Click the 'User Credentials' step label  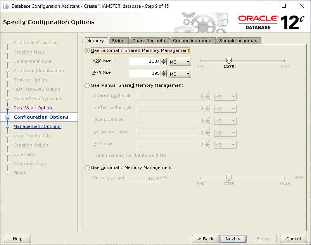tap(32, 136)
